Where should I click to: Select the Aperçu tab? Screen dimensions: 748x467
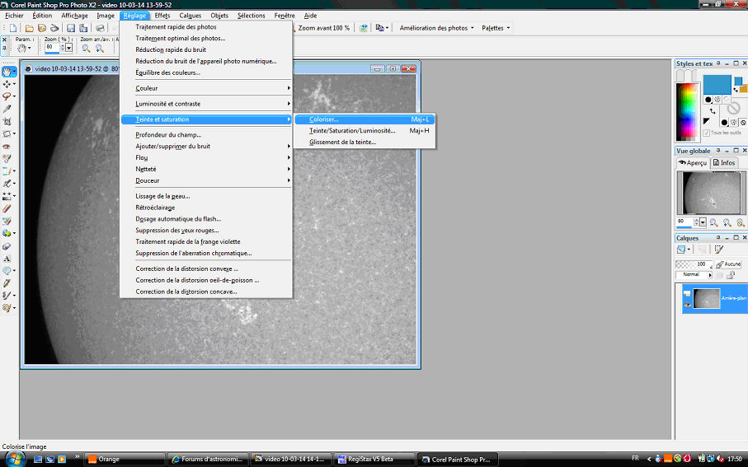693,163
